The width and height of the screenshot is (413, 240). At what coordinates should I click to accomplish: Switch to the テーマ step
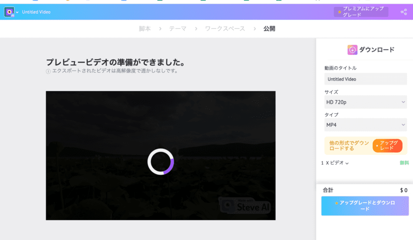click(178, 29)
